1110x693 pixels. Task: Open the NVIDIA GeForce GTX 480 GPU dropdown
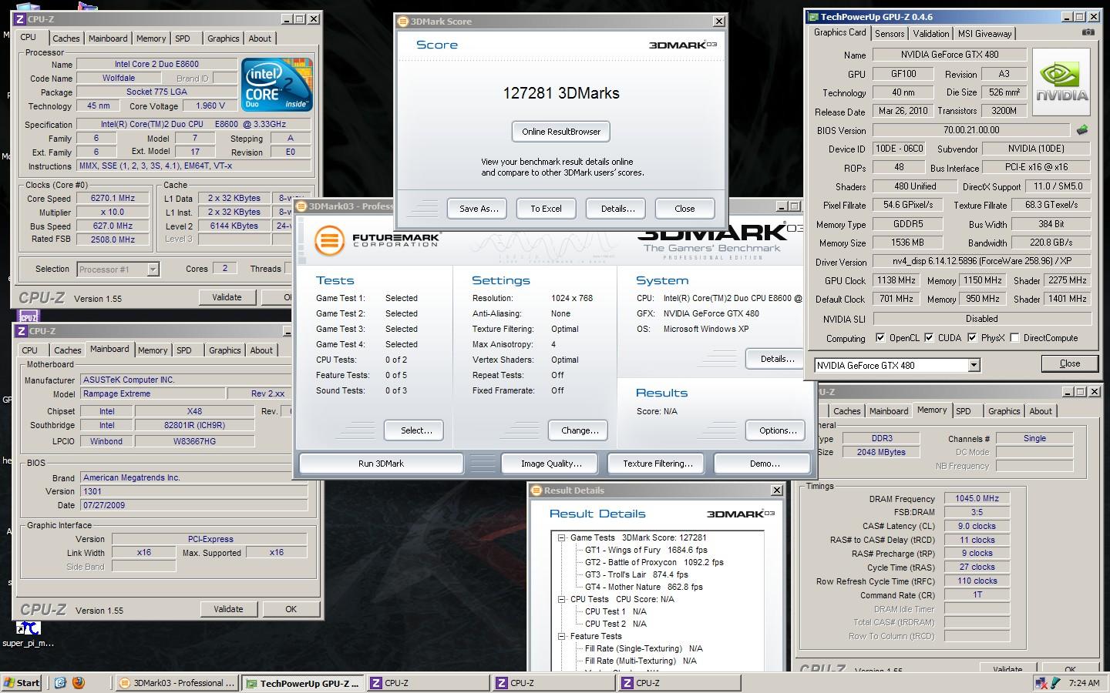click(974, 365)
